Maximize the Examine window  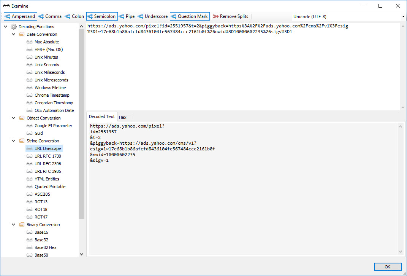pos(380,6)
